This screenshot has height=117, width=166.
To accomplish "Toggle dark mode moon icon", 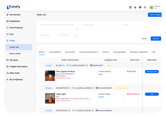I will [135, 7].
